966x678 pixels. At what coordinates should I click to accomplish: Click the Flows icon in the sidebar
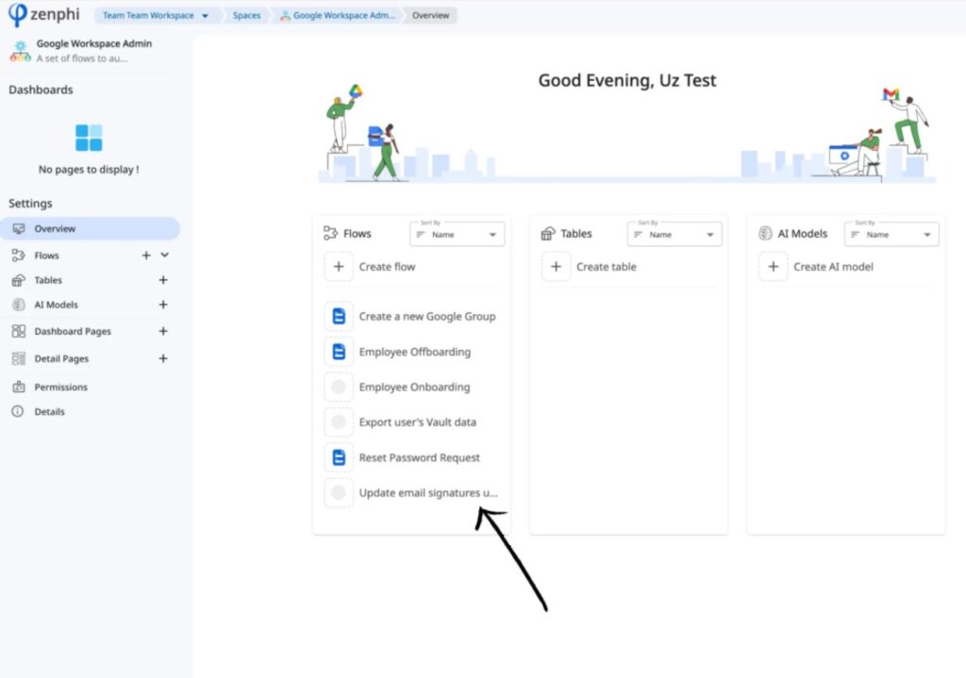(19, 255)
